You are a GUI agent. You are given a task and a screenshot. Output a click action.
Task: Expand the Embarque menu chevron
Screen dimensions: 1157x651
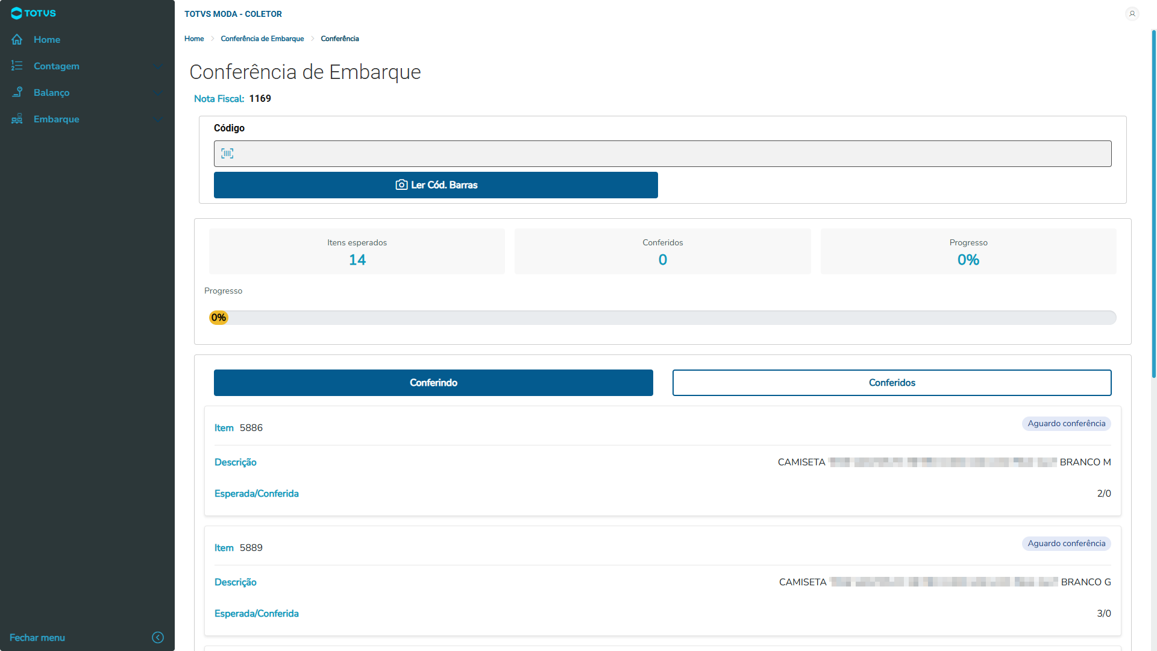(x=158, y=119)
